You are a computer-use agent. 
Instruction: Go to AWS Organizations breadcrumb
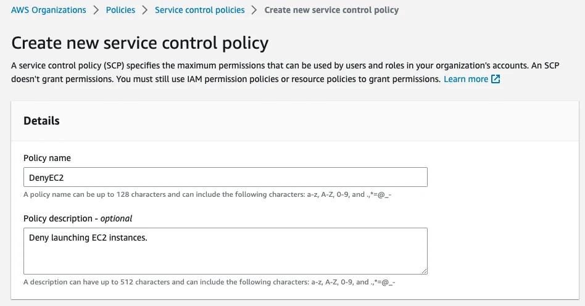49,10
